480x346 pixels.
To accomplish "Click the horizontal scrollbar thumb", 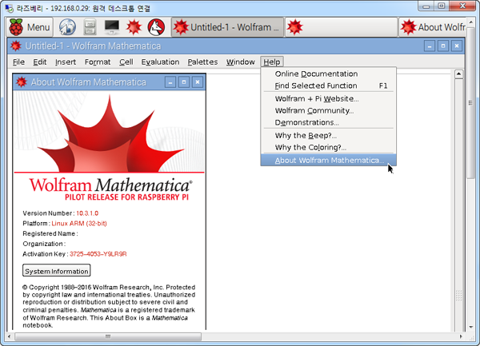I will (108, 336).
